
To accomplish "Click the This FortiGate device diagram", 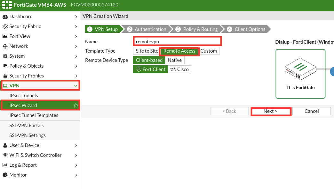I will point(300,74).
